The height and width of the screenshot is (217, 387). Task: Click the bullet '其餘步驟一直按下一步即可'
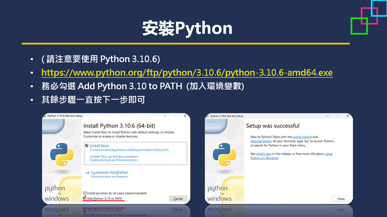(x=93, y=100)
